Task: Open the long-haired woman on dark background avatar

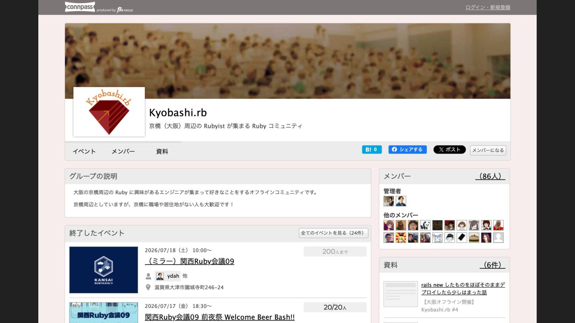Action: point(486,238)
